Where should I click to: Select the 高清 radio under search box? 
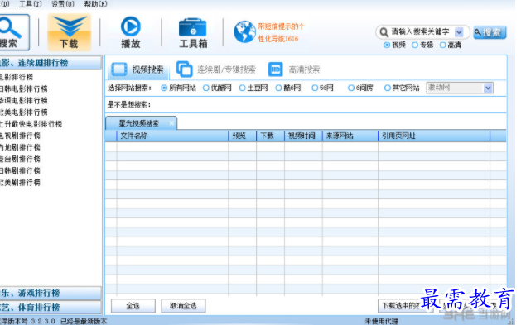(442, 45)
